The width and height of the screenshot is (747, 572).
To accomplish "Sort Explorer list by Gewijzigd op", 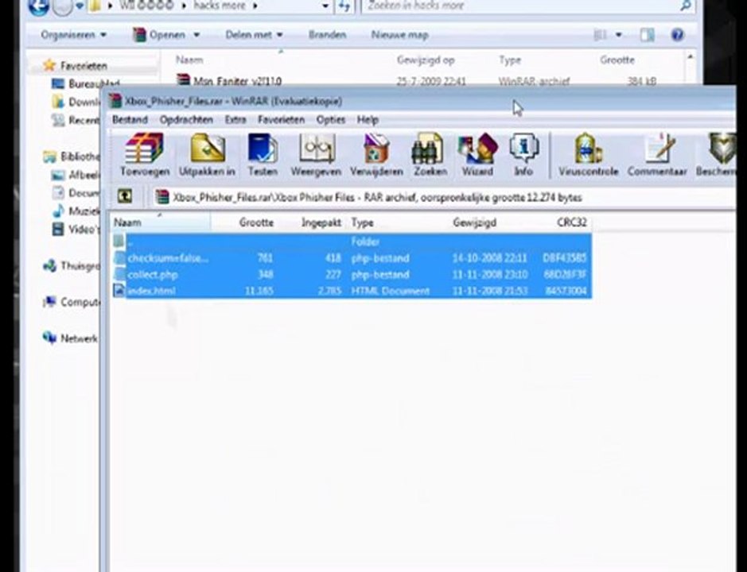I will 426,60.
